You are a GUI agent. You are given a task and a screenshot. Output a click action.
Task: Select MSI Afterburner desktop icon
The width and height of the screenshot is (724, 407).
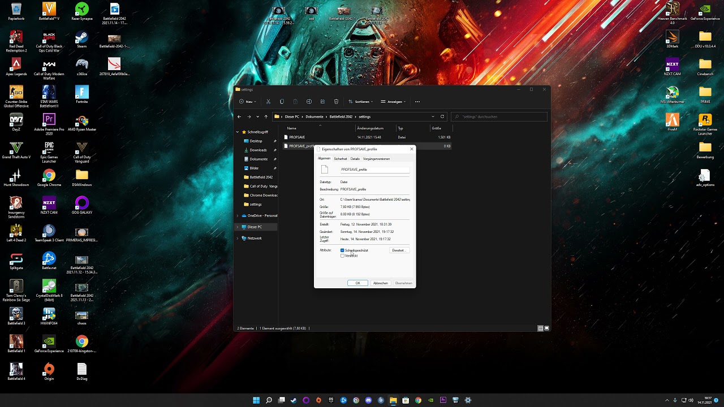673,94
